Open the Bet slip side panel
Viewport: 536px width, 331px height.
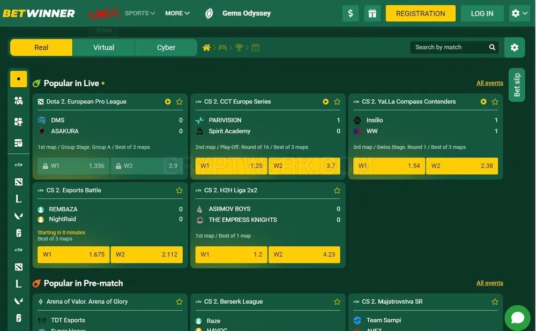[517, 85]
